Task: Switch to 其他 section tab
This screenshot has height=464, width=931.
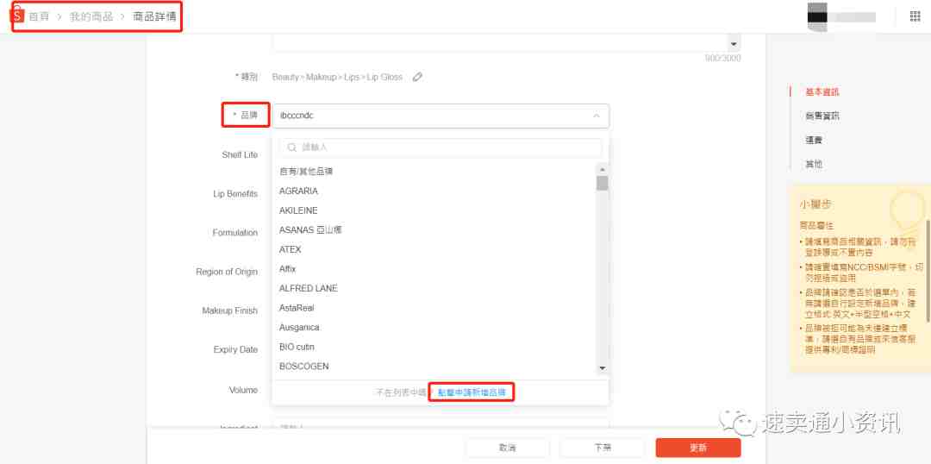Action: [814, 164]
